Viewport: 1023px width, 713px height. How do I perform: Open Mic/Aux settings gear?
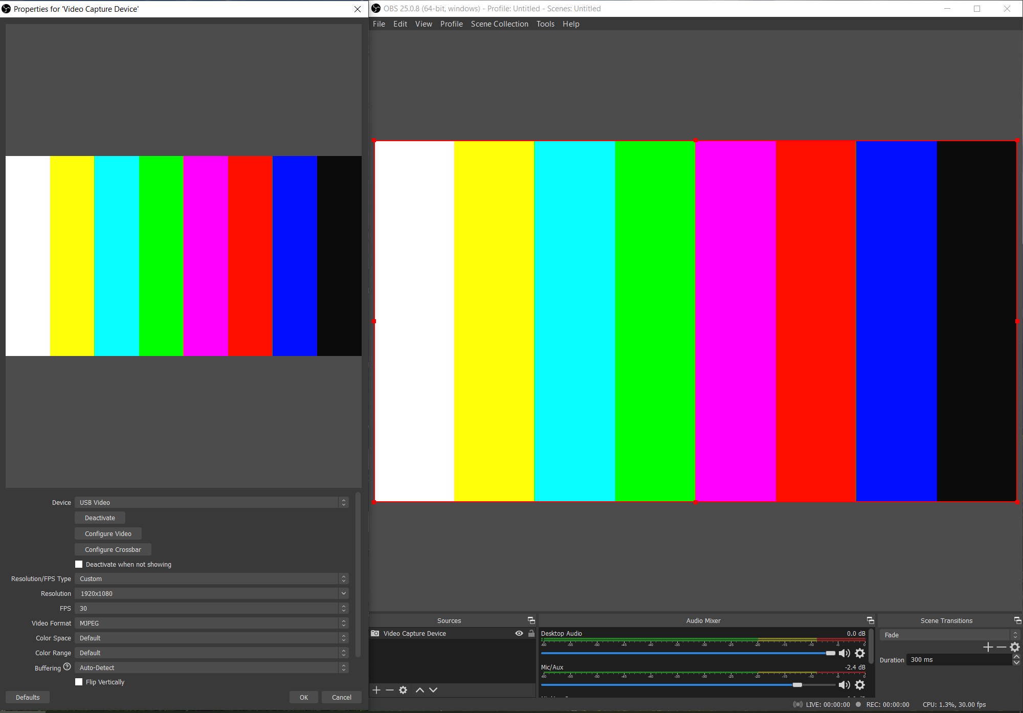860,685
